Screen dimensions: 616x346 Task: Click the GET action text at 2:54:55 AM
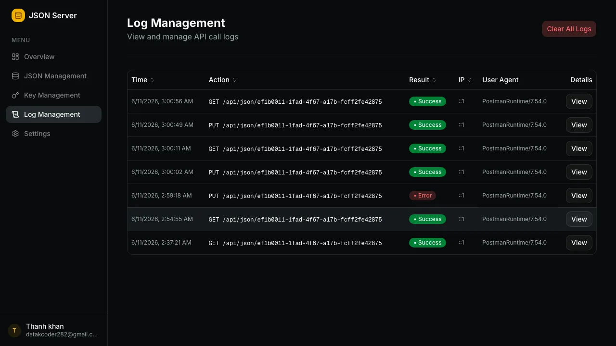pos(295,220)
